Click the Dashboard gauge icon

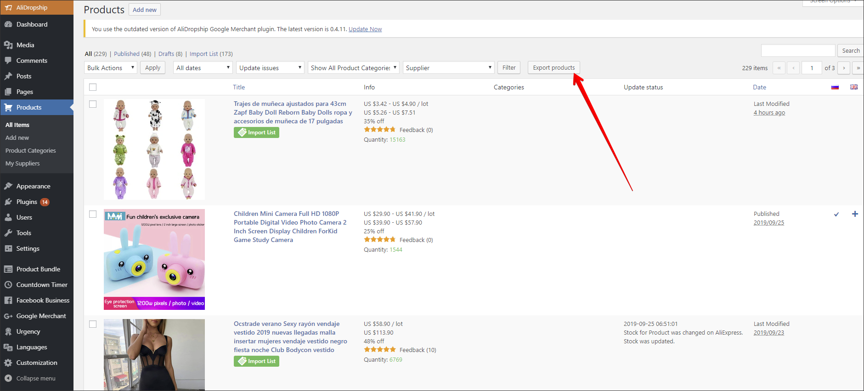[x=8, y=24]
